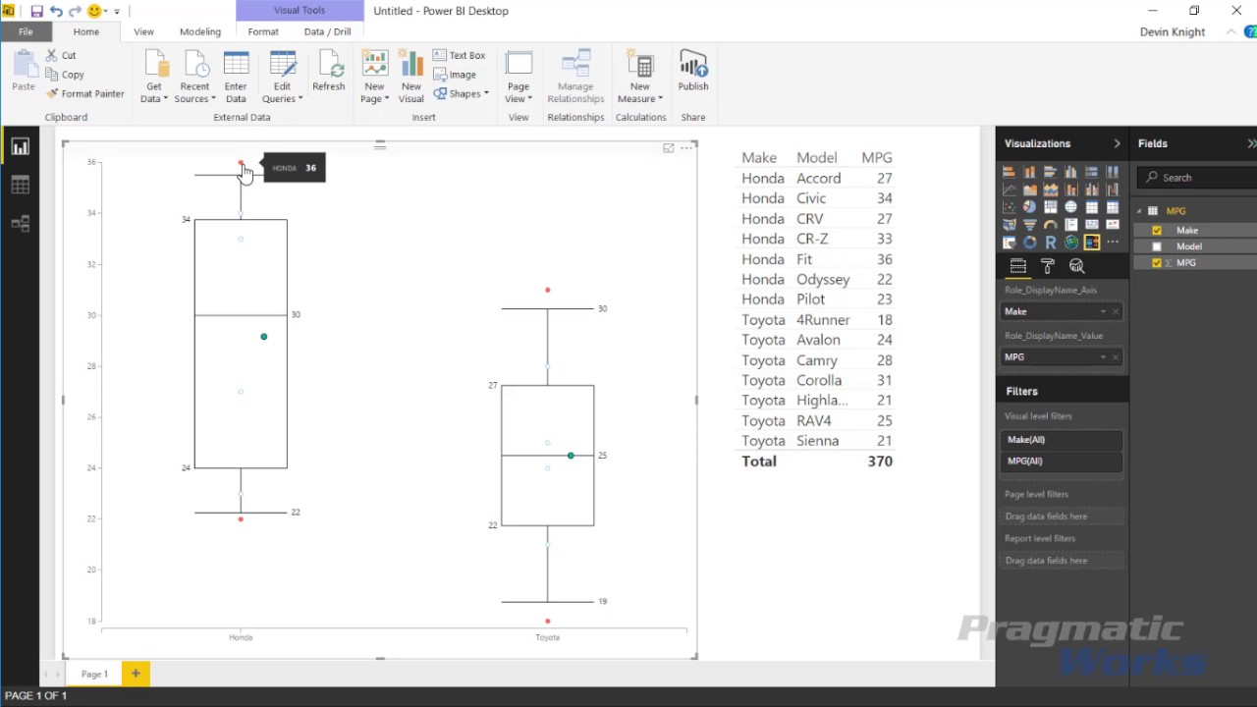This screenshot has width=1257, height=707.
Task: Open the Data / Drill ribbon tab
Action: [327, 31]
